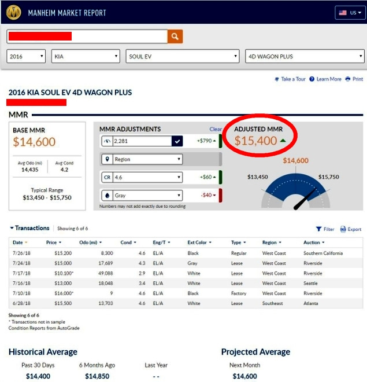The width and height of the screenshot is (367, 382).
Task: Click the Manheim gold logo
Action: [14, 12]
